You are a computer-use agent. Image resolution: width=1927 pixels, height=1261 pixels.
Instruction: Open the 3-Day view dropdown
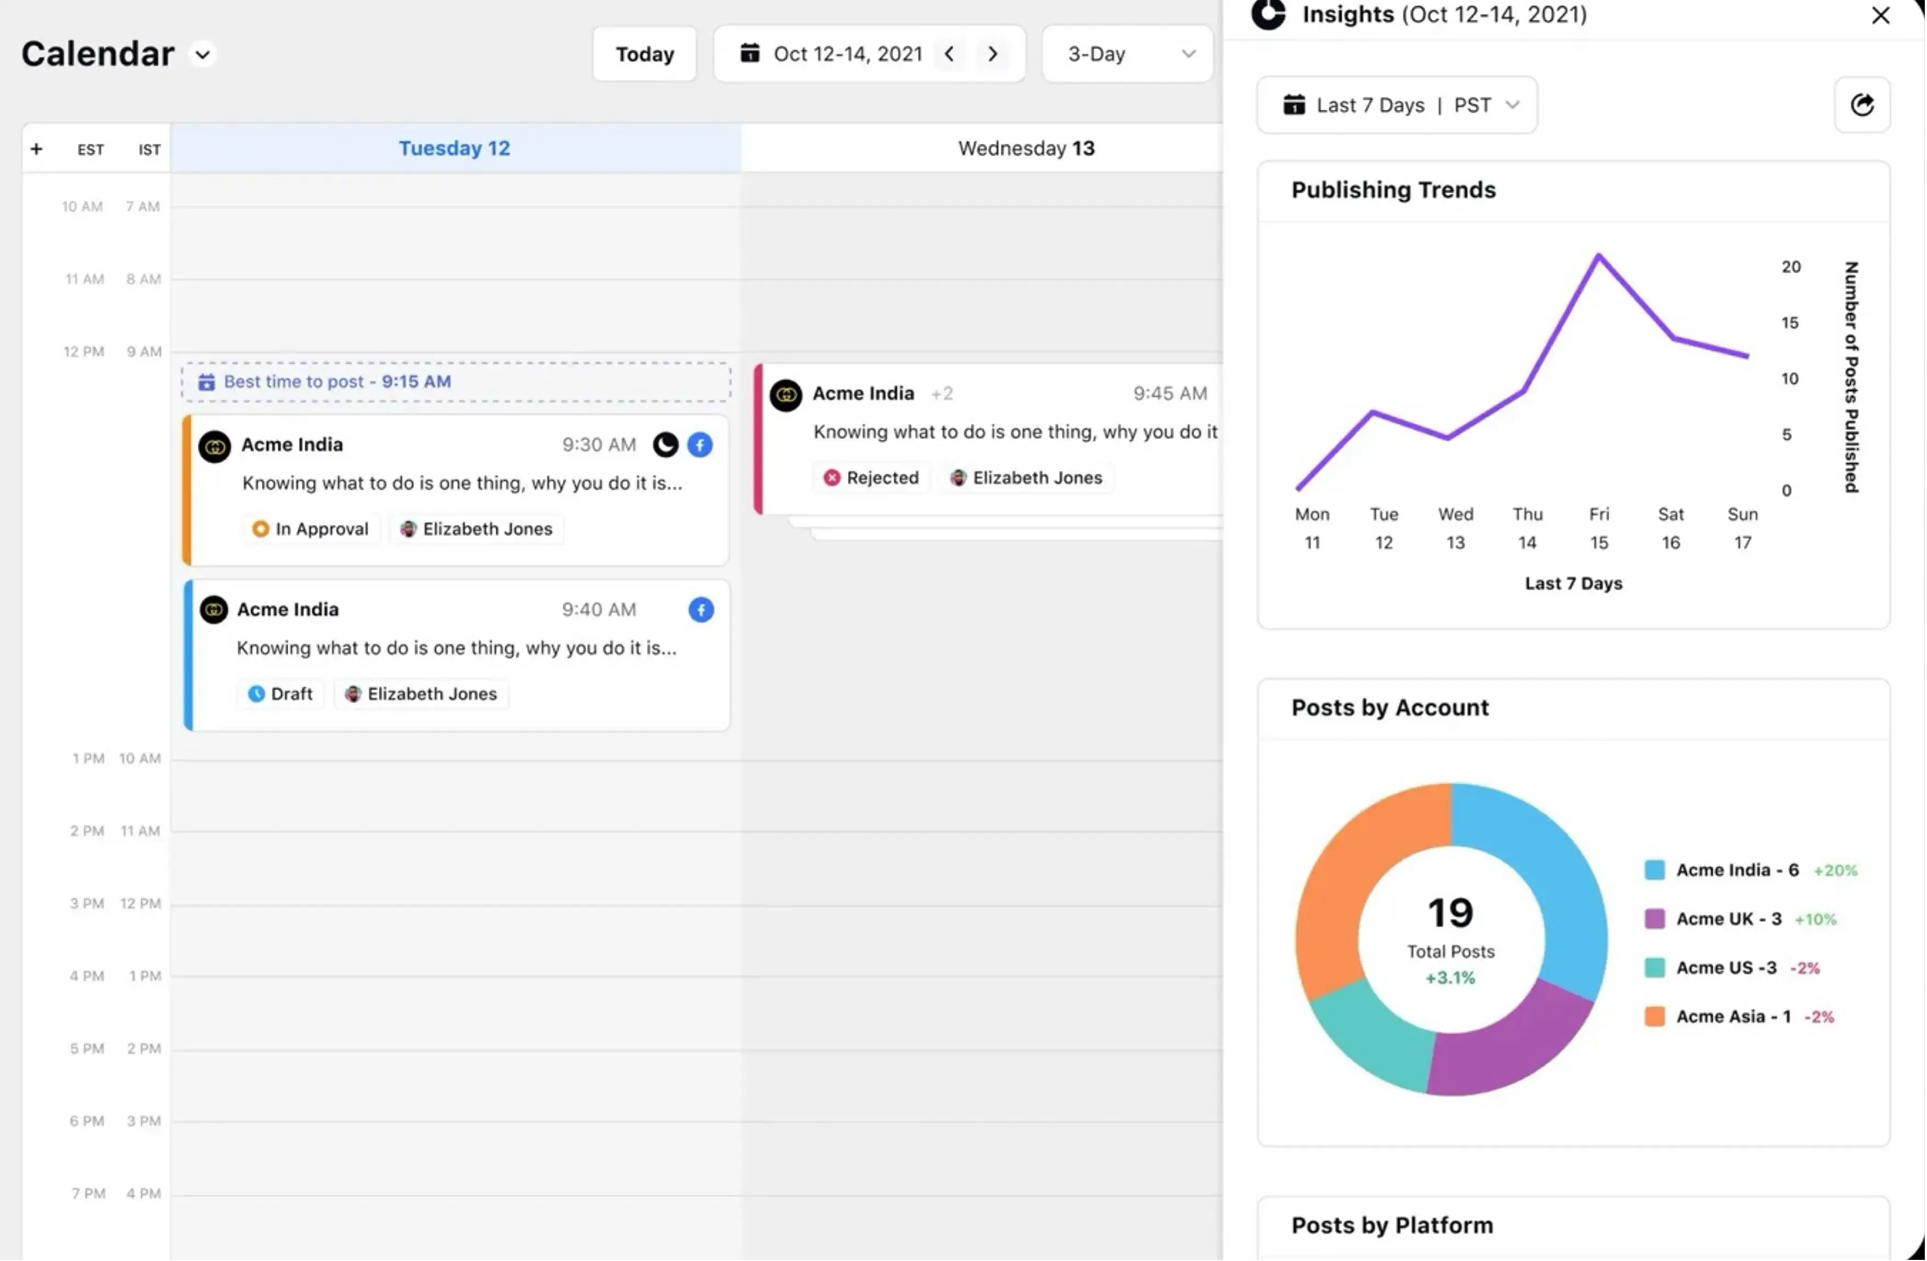tap(1127, 54)
